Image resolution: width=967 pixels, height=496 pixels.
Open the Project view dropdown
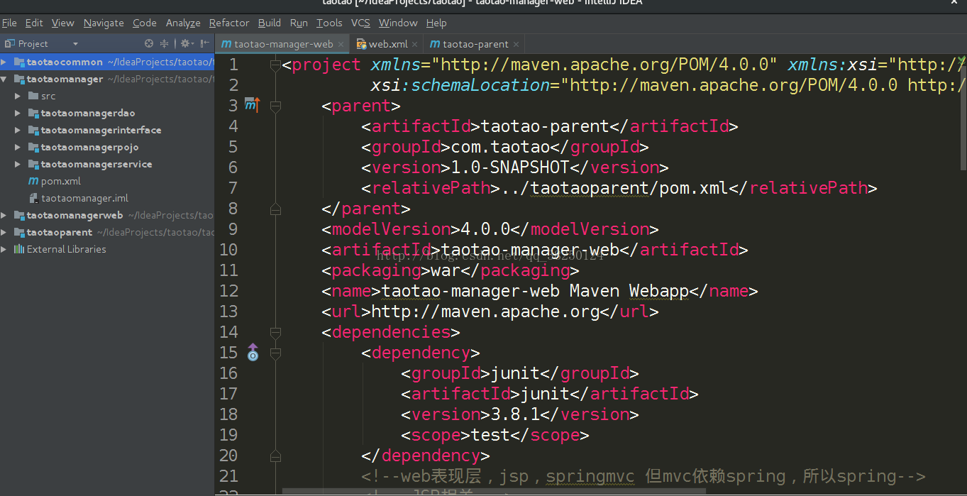75,44
